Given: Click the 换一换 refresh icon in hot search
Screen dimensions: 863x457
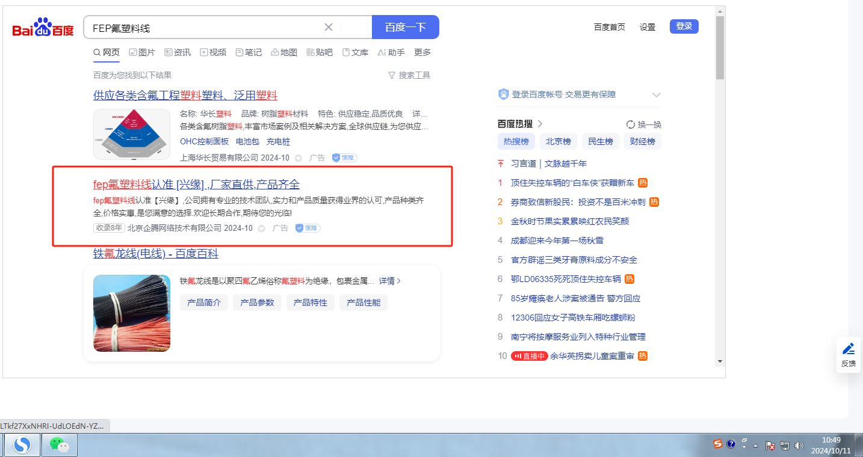Looking at the screenshot, I should click(x=631, y=124).
